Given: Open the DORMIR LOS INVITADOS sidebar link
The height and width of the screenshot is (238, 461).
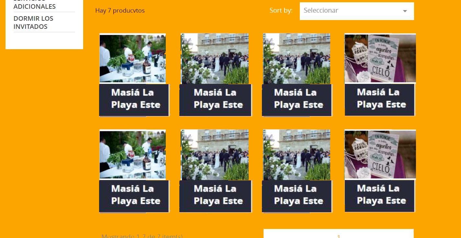Looking at the screenshot, I should (x=33, y=22).
